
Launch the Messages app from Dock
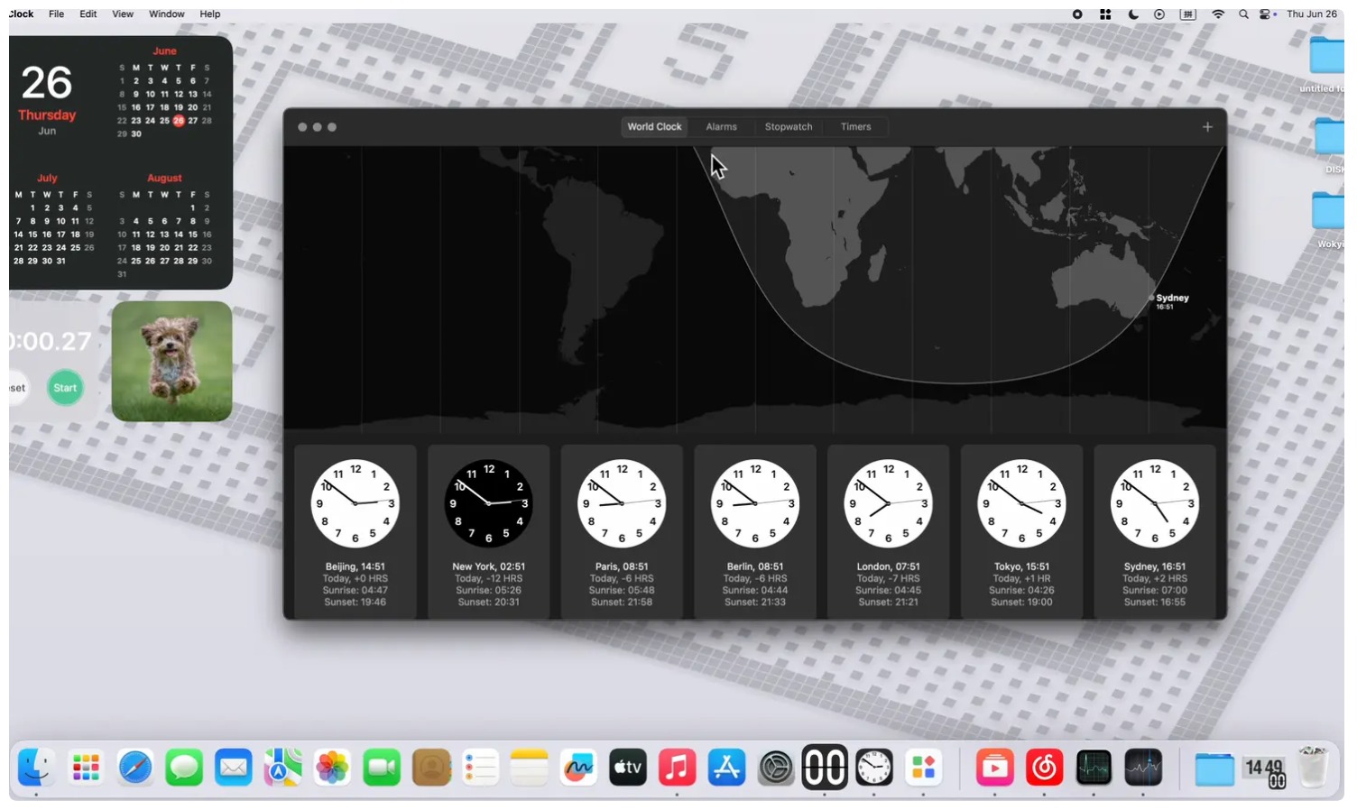[184, 769]
